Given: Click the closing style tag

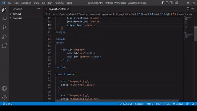Looking at the screenshot, I should (61, 32).
